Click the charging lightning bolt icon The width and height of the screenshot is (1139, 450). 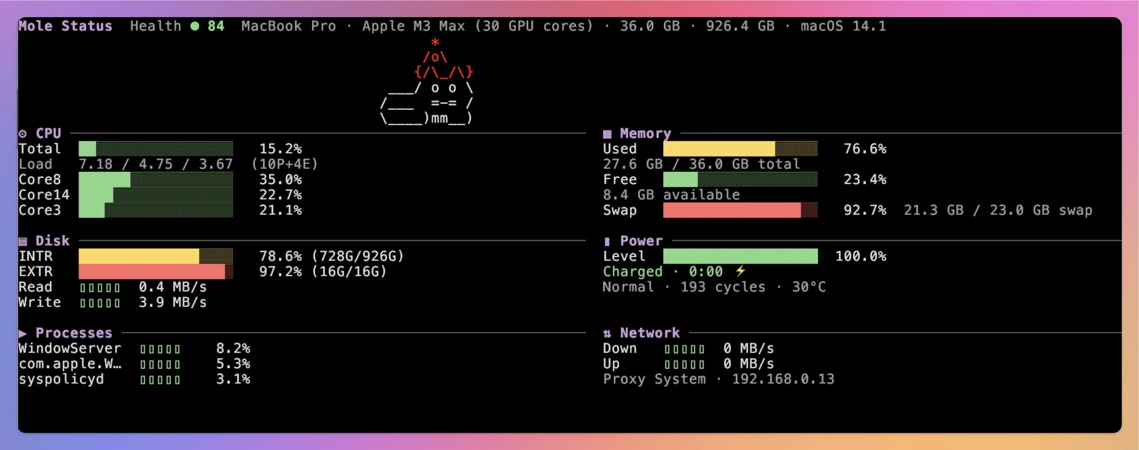click(741, 271)
